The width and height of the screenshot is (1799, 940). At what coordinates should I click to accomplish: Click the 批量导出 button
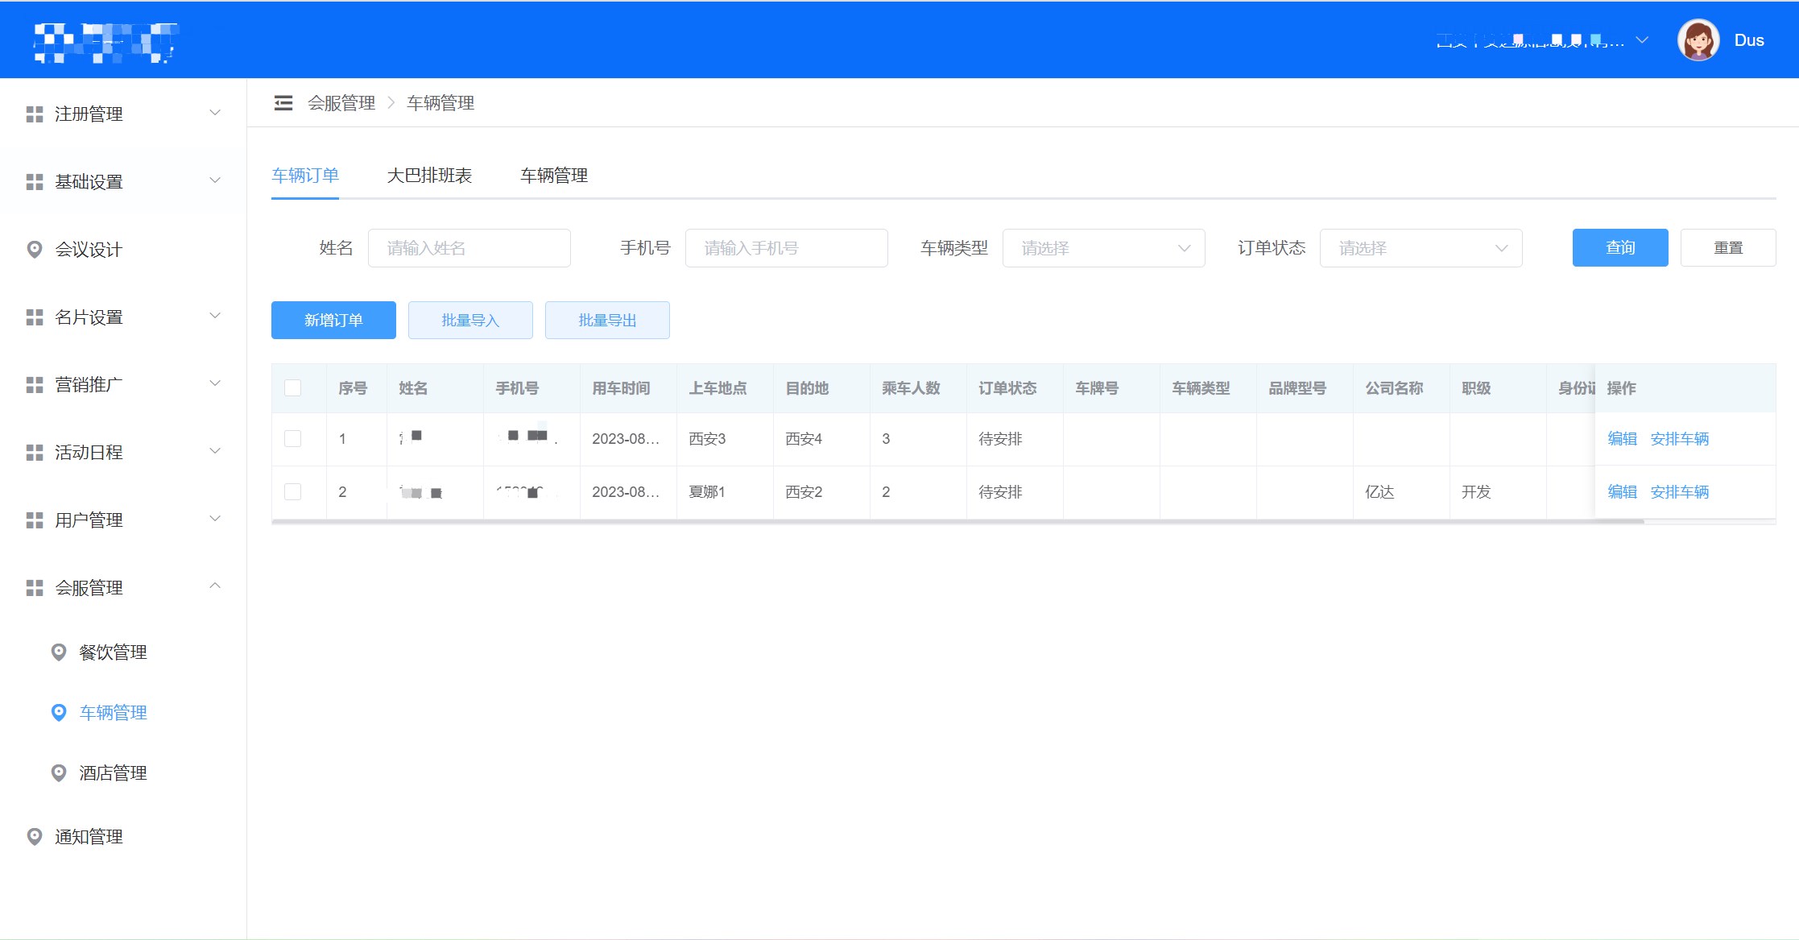607,321
